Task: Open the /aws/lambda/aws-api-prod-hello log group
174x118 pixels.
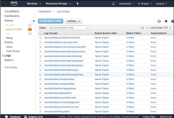Action: click(62, 42)
